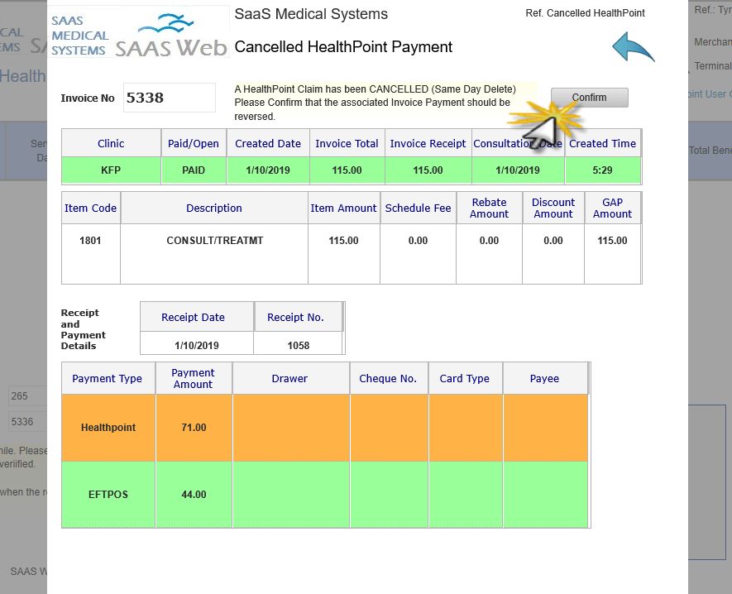The width and height of the screenshot is (732, 594).
Task: Select the Payee column header
Action: pos(544,378)
